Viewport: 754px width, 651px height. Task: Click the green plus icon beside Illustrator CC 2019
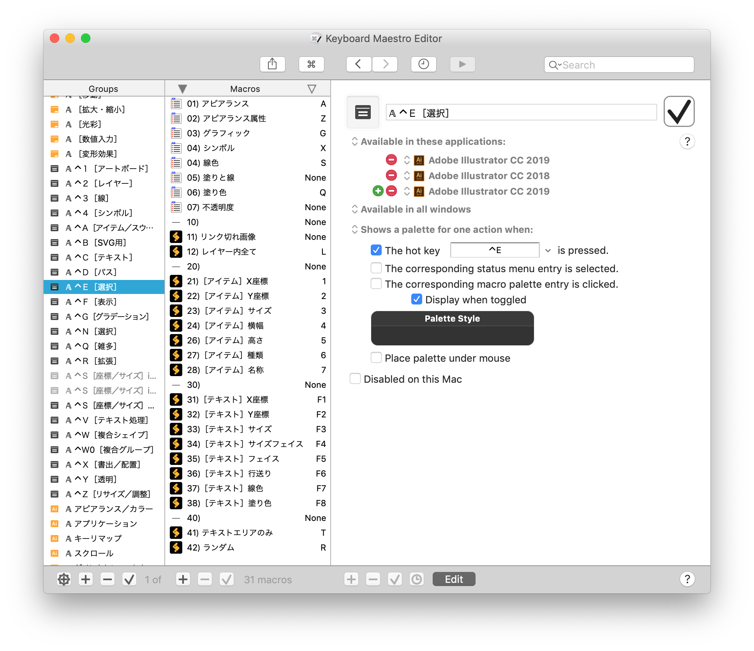click(378, 191)
